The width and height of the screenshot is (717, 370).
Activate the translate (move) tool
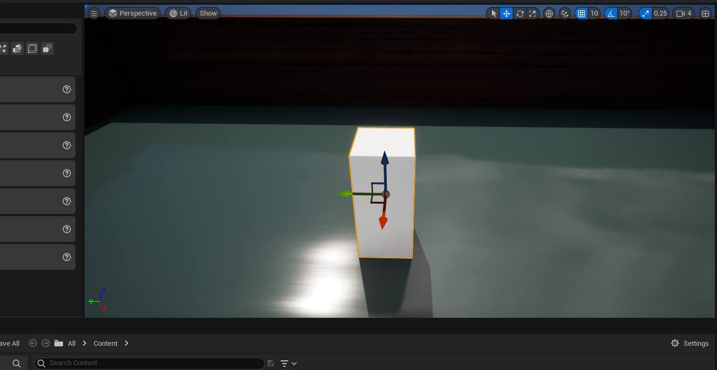[506, 13]
